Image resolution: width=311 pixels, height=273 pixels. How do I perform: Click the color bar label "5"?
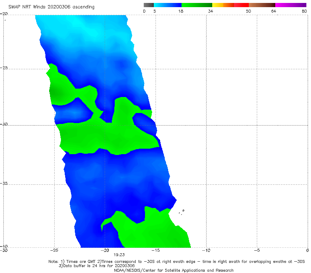155,11
